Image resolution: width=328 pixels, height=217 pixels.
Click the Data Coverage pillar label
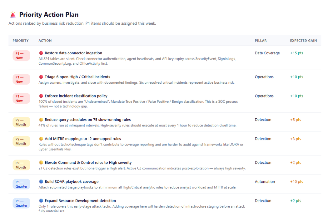coord(267,53)
